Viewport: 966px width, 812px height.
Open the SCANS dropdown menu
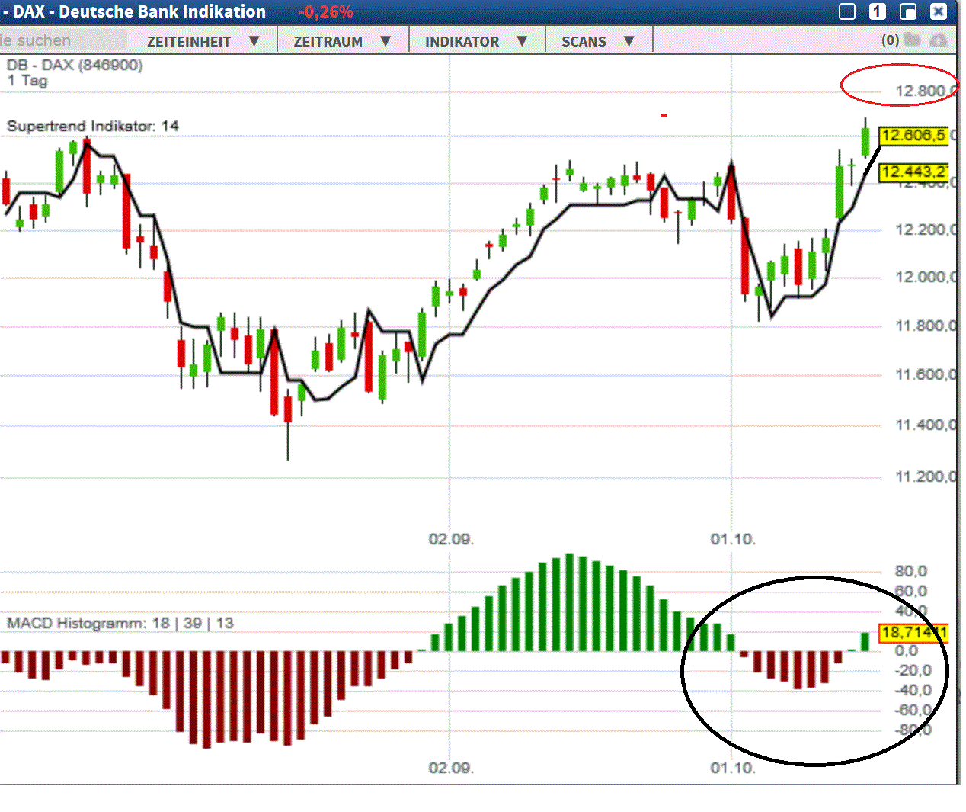(x=598, y=41)
